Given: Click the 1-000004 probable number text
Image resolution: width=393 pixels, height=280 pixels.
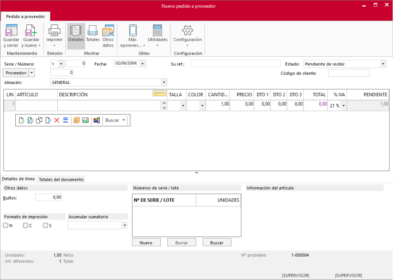Looking at the screenshot, I should (x=300, y=255).
